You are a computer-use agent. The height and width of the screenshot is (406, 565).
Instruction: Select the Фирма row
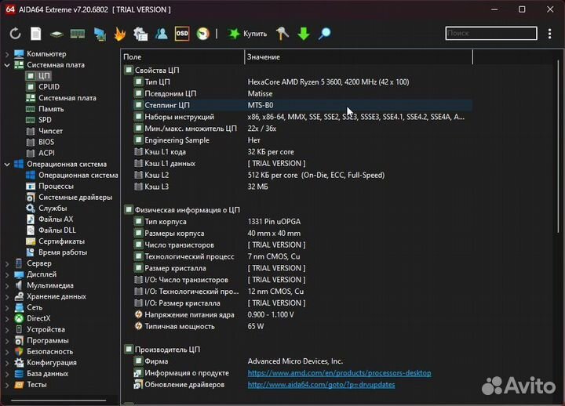click(303, 361)
